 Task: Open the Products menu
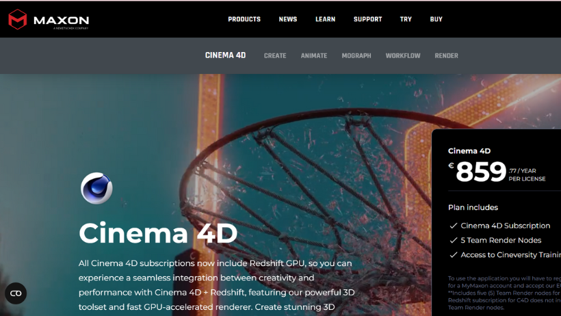[x=244, y=19]
